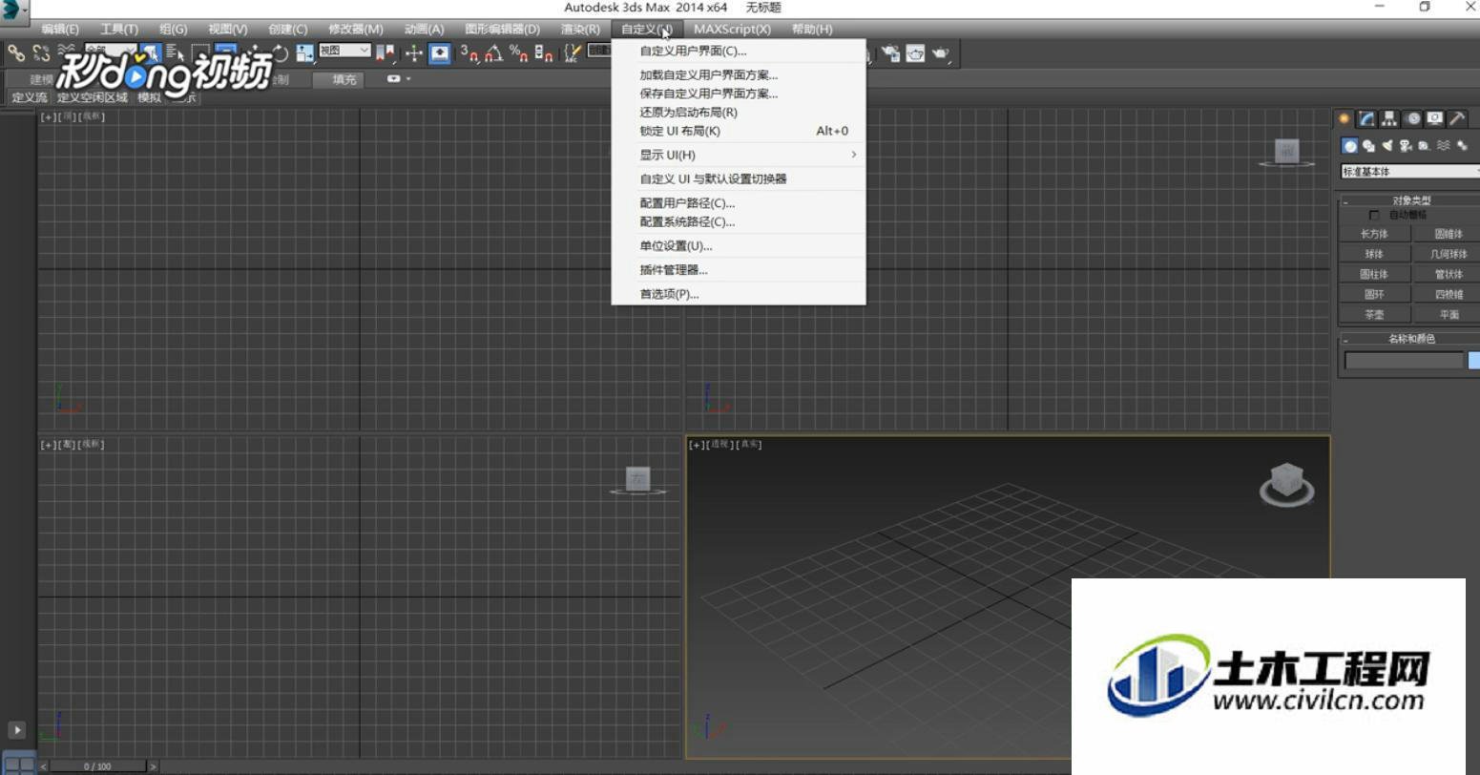
Task: Switch to Utilities hammer panel tab
Action: (x=1457, y=118)
